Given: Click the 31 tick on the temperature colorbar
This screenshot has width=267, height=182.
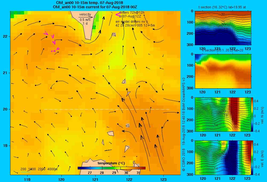Looking at the screenshot, I should pos(138,173).
